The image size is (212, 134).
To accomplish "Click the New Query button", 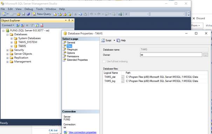I will pyautogui.click(x=42, y=14).
